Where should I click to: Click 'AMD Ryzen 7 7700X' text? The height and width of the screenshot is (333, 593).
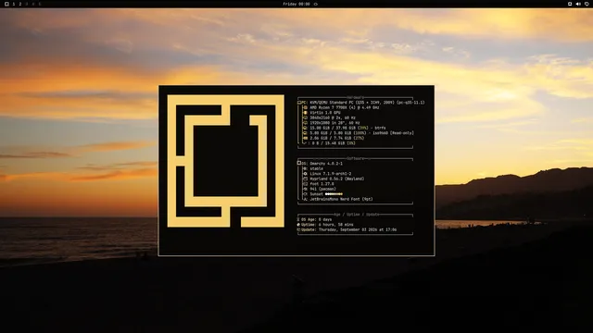(327, 107)
